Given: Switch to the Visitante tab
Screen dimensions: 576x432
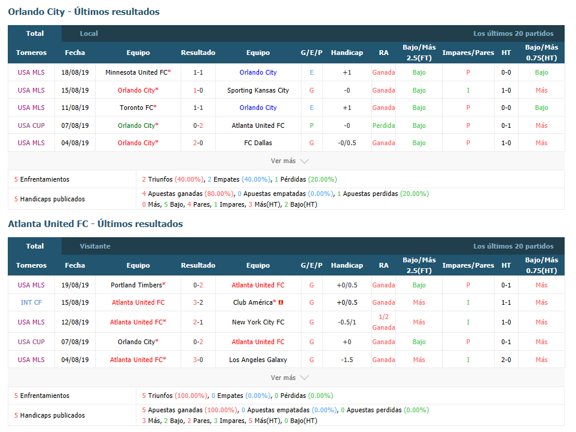Looking at the screenshot, I should coord(95,246).
